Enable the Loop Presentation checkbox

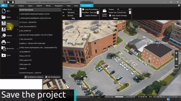[x=83, y=9]
